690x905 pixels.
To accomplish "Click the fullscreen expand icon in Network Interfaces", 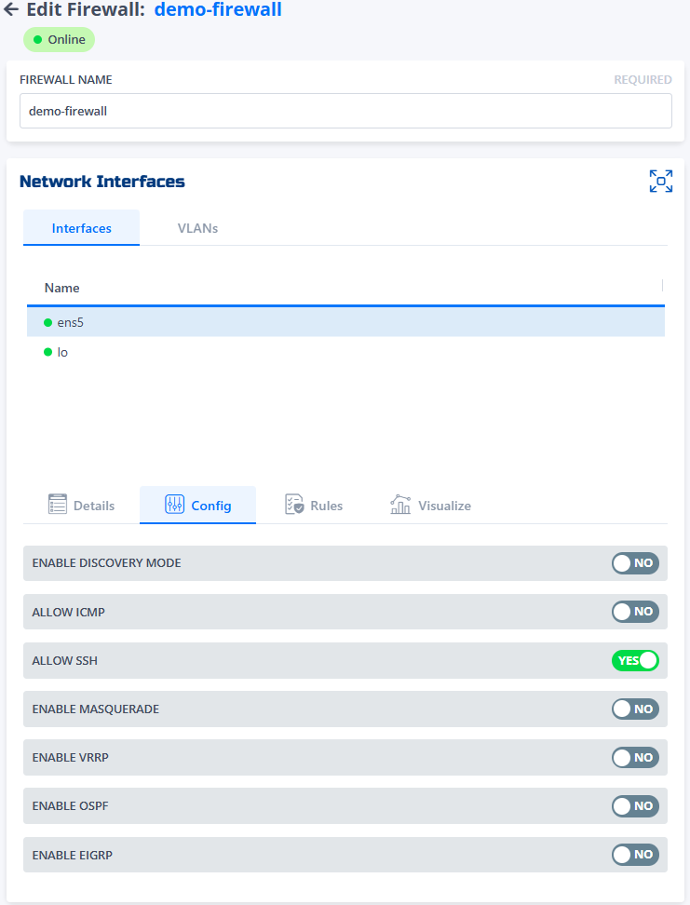I will (x=660, y=182).
